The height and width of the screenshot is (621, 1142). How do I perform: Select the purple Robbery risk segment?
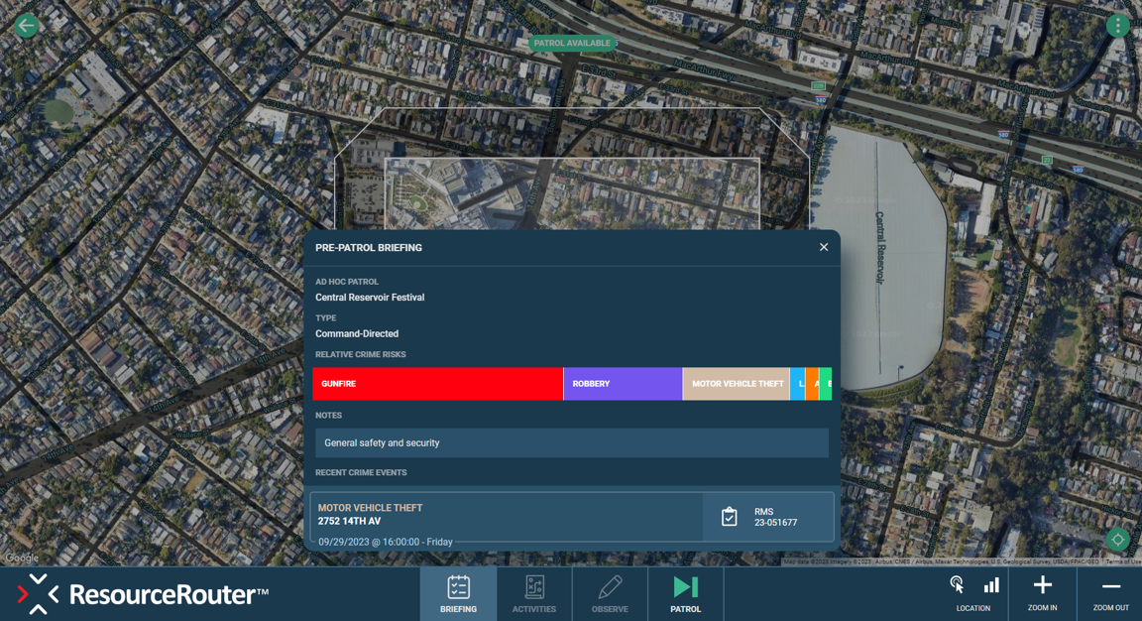point(623,383)
